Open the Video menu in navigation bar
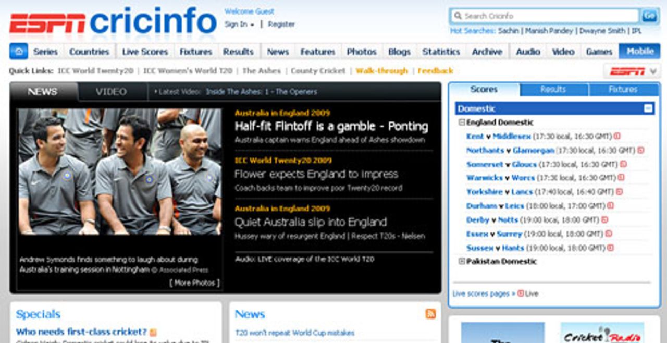The width and height of the screenshot is (667, 343). click(x=563, y=52)
